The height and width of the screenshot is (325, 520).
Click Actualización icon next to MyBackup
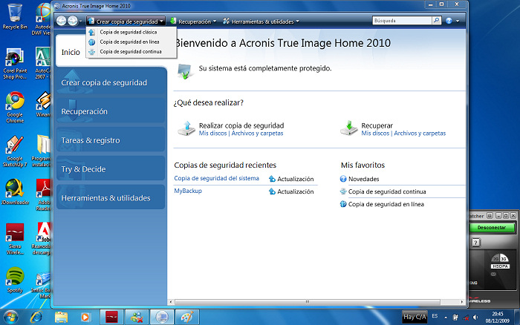(273, 192)
